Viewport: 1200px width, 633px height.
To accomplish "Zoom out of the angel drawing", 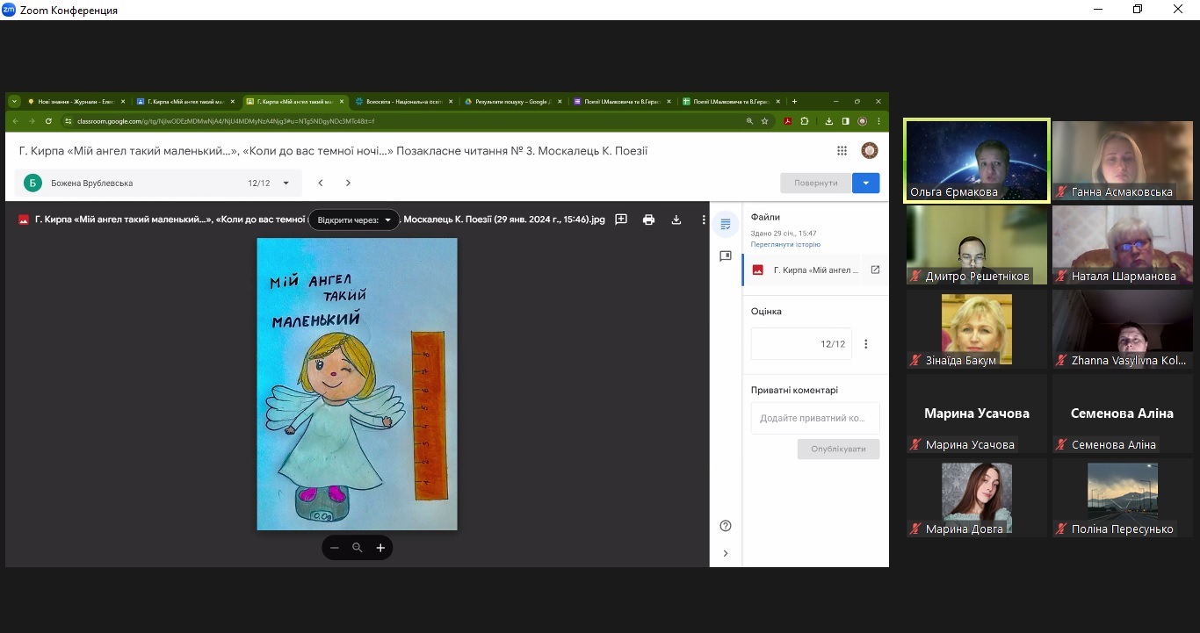I will pyautogui.click(x=335, y=548).
